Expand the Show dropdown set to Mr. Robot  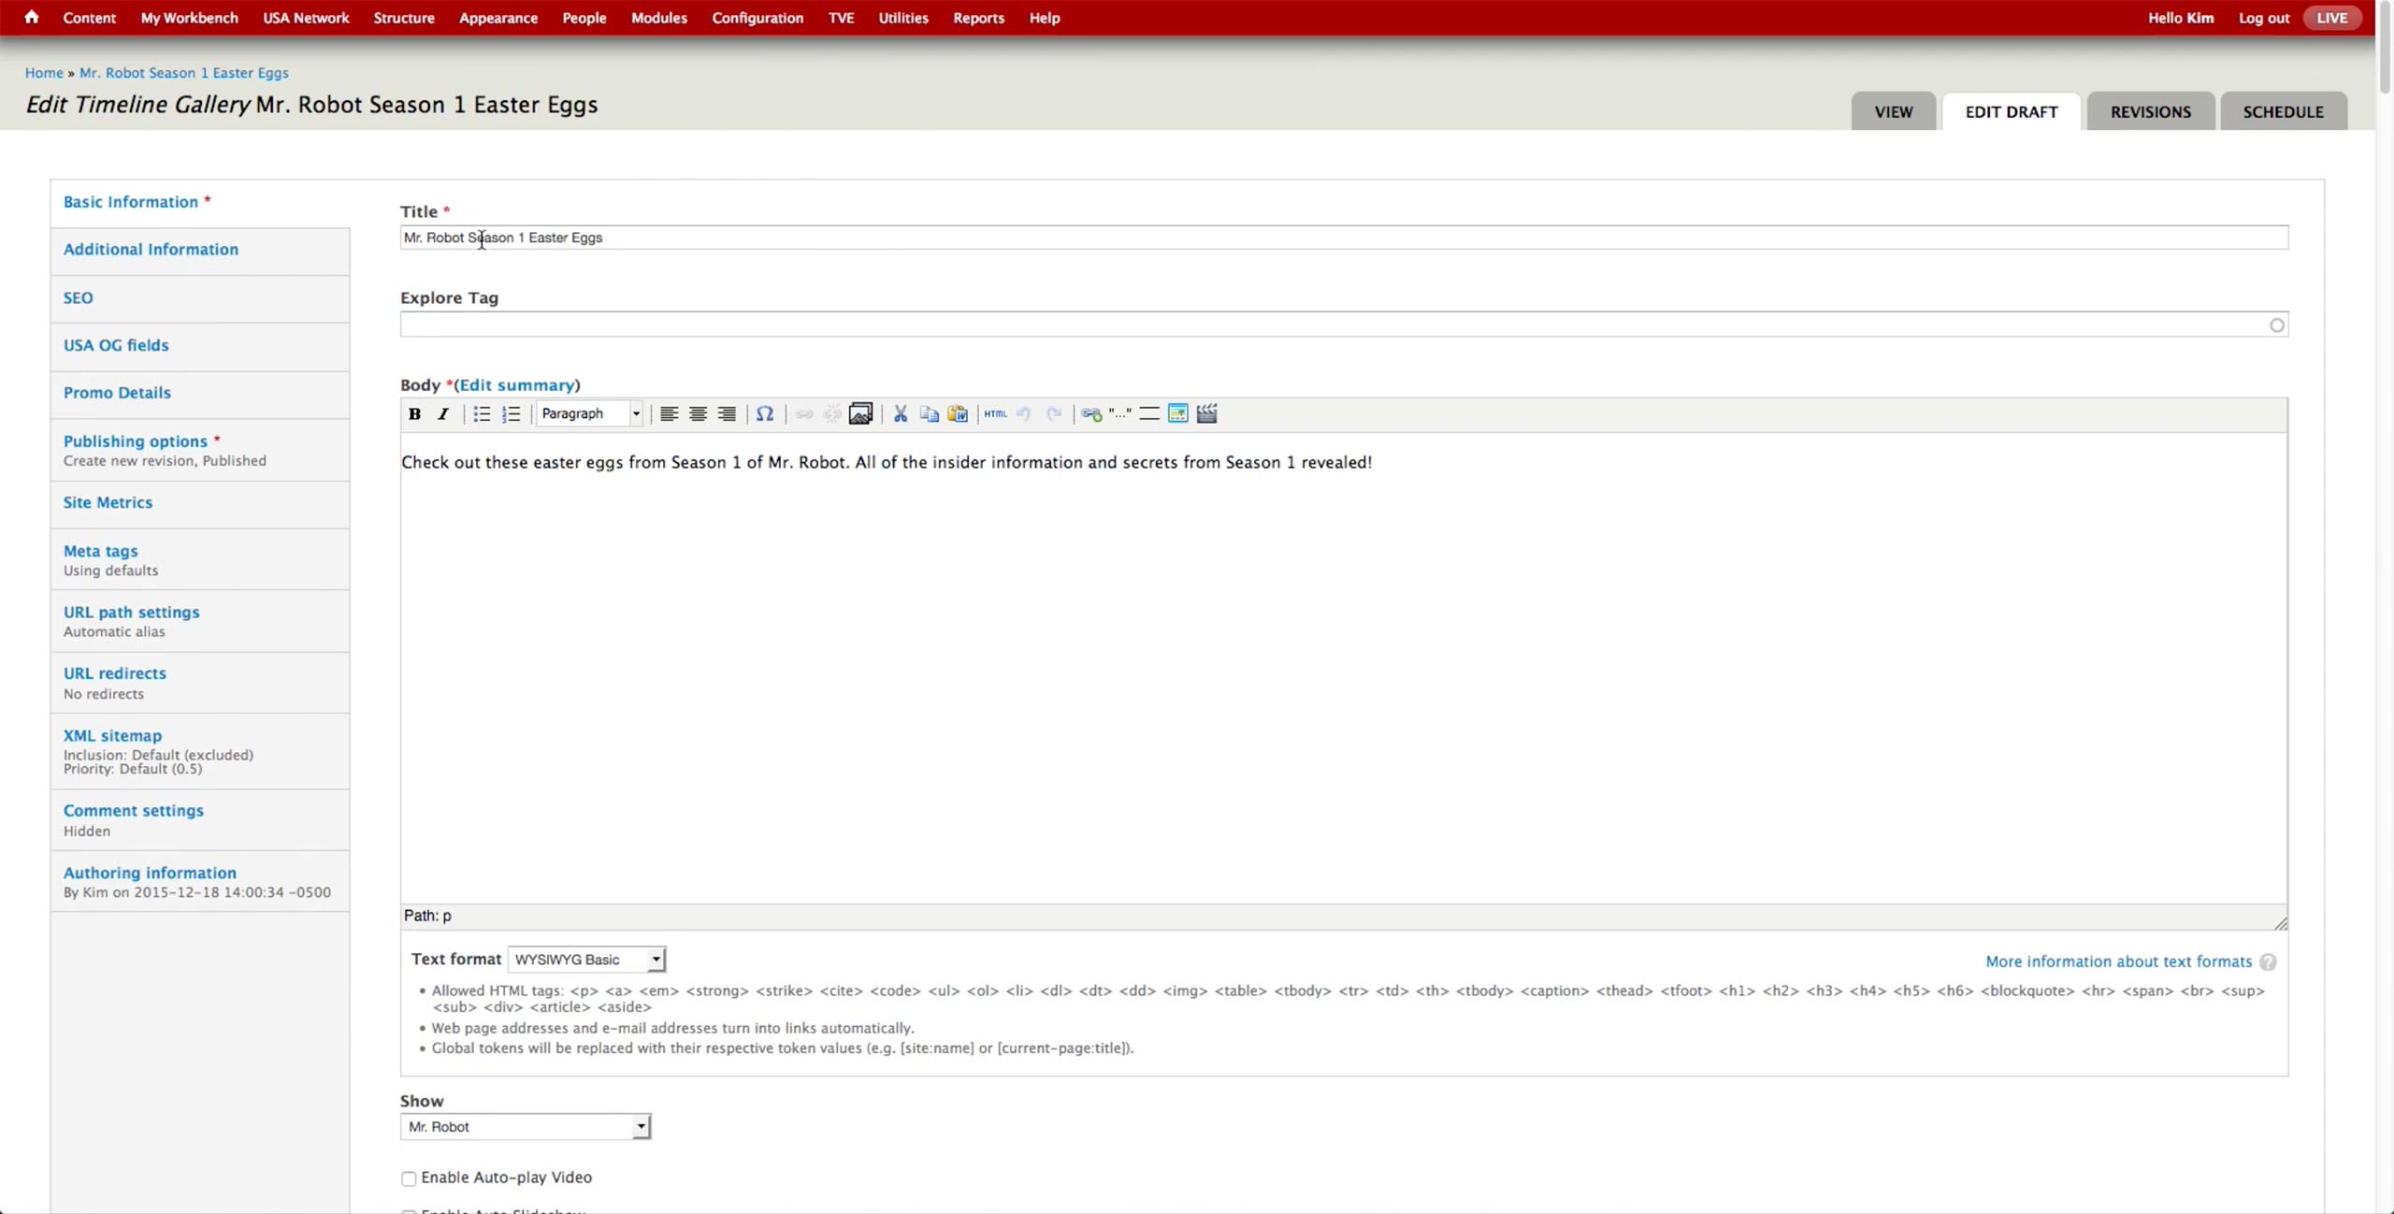pyautogui.click(x=526, y=1127)
